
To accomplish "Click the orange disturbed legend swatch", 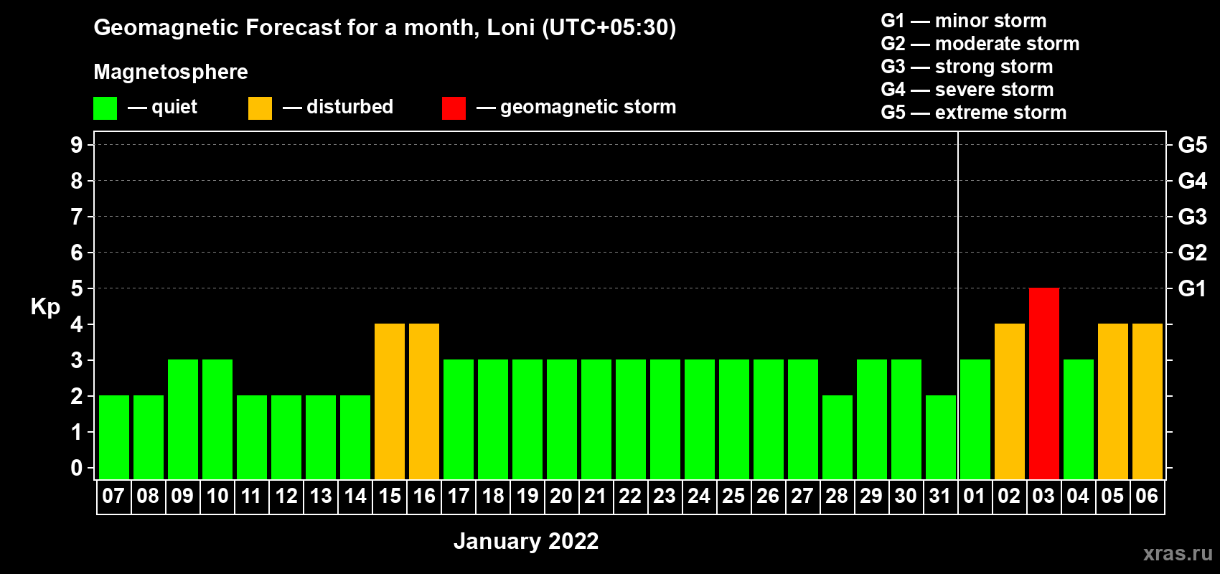I will coord(260,108).
